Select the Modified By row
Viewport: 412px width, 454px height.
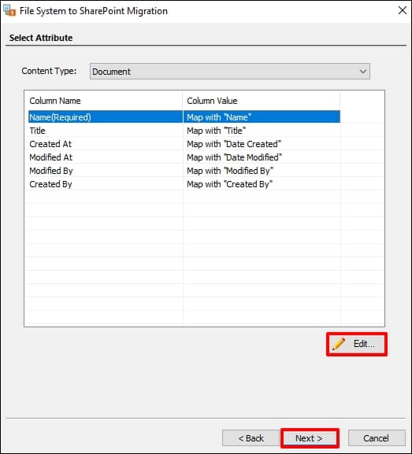[184, 171]
